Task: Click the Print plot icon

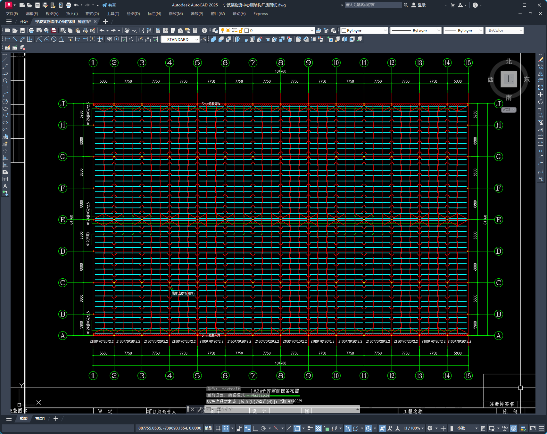Action: 31,30
